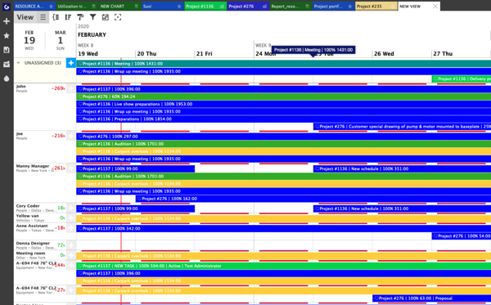Click the plus button in John's row
The width and height of the screenshot is (491, 305).
tap(71, 89)
